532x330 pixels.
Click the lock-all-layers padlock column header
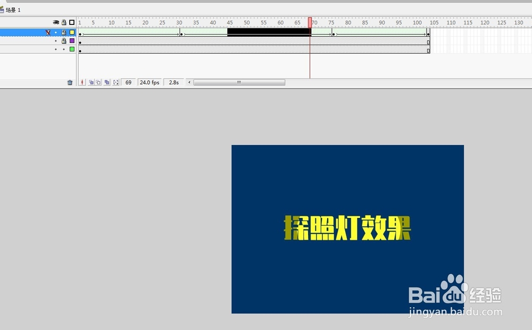point(64,22)
